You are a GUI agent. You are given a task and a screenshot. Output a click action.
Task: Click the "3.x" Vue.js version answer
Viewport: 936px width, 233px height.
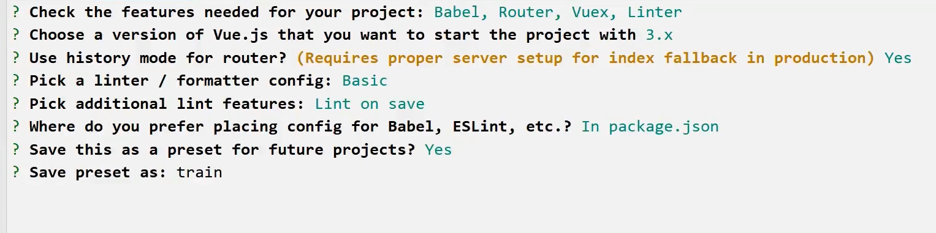tap(659, 35)
